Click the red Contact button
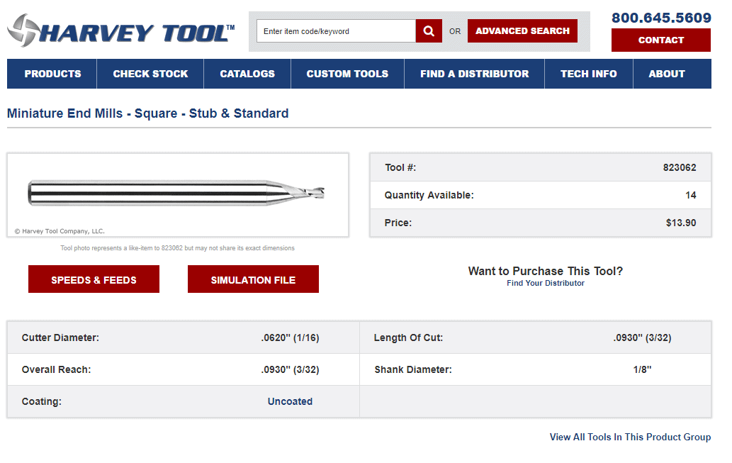 [x=661, y=40]
